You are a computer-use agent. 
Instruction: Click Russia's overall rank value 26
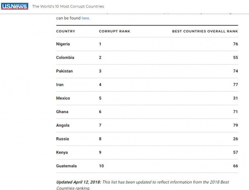pos(236,139)
